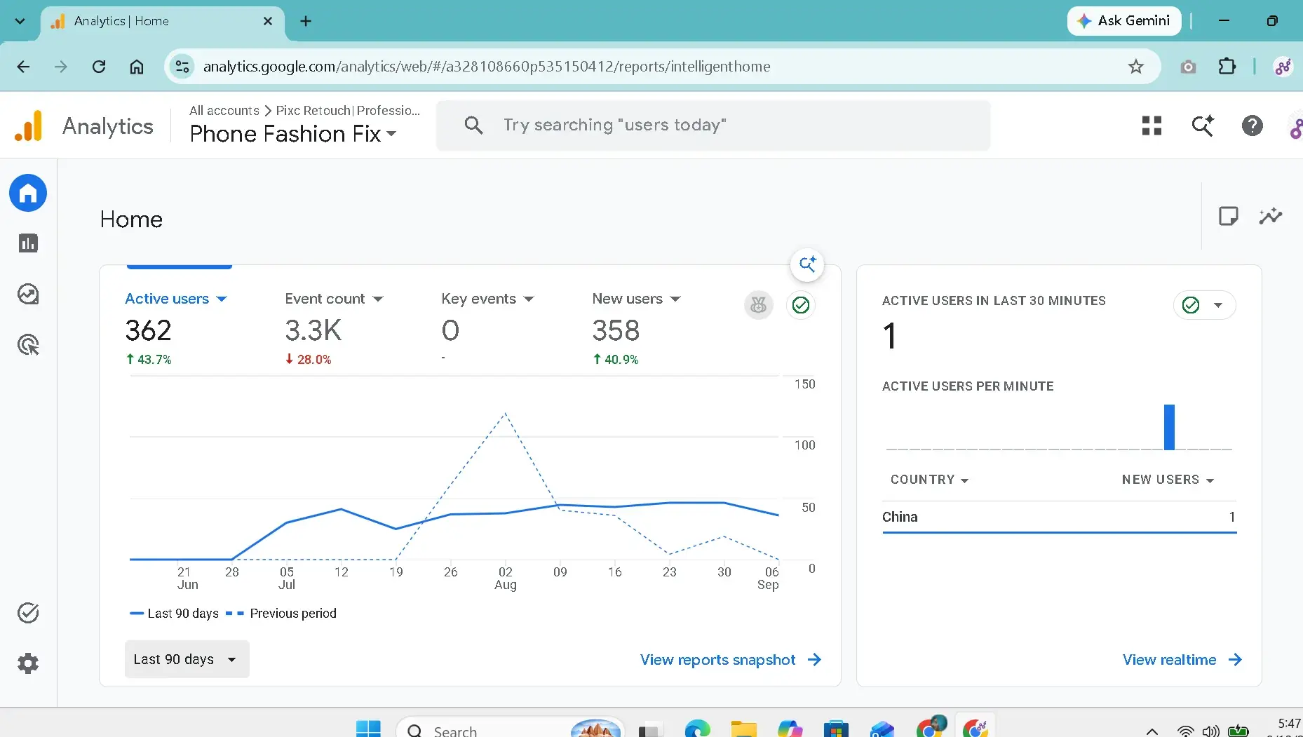Bookmark this page with the star icon
Screen dimensions: 1303x737
click(1135, 67)
